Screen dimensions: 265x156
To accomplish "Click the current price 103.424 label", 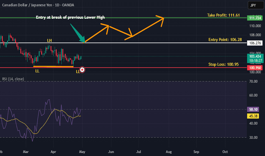I will point(255,56).
